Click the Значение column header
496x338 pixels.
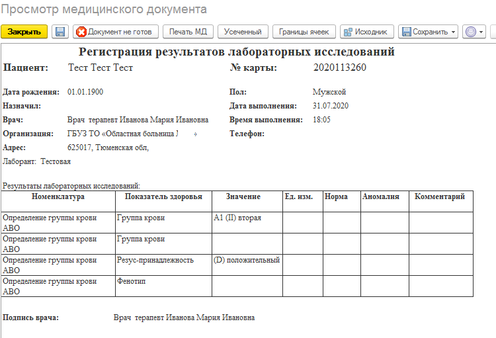point(243,197)
